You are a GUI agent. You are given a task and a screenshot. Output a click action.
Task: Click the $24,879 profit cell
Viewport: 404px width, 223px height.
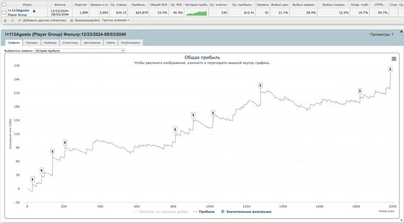point(138,13)
